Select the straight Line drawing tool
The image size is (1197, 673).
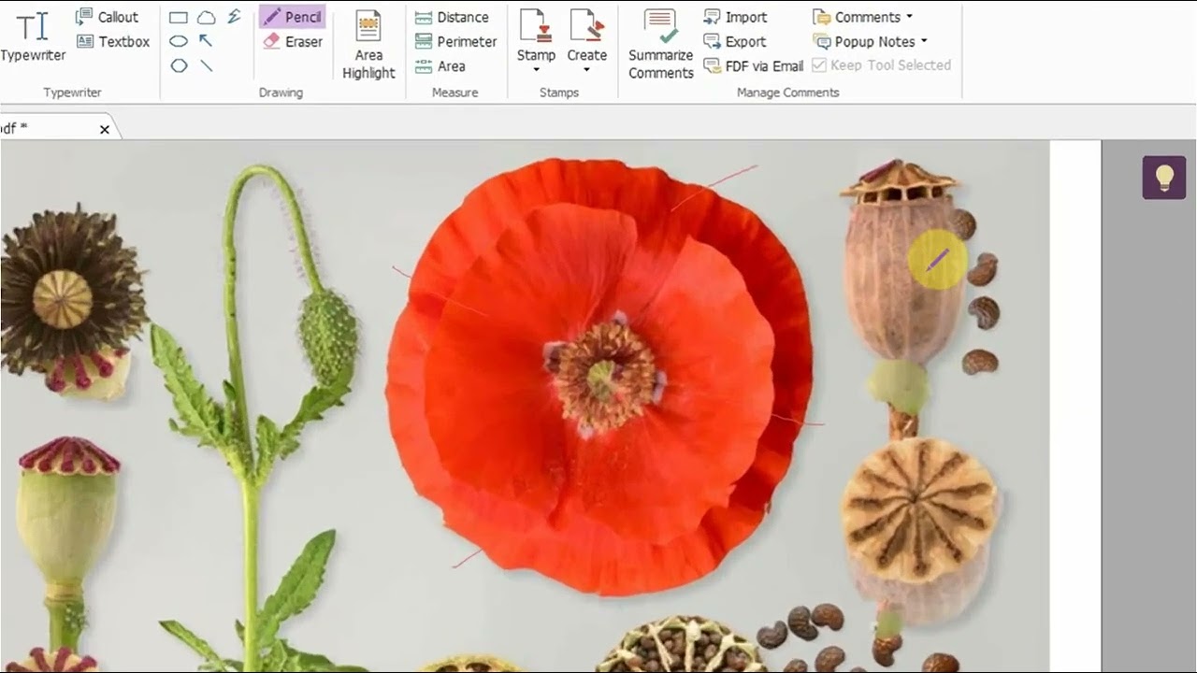tap(207, 65)
